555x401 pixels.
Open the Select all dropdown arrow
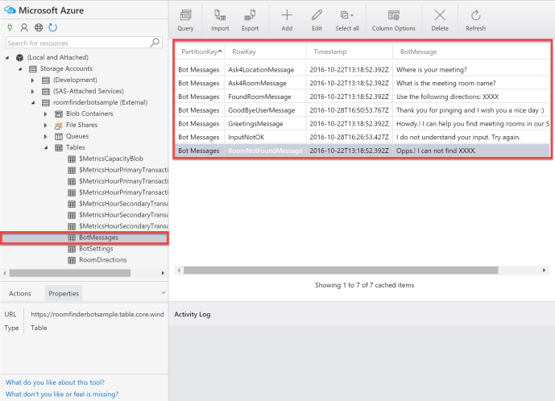click(353, 15)
